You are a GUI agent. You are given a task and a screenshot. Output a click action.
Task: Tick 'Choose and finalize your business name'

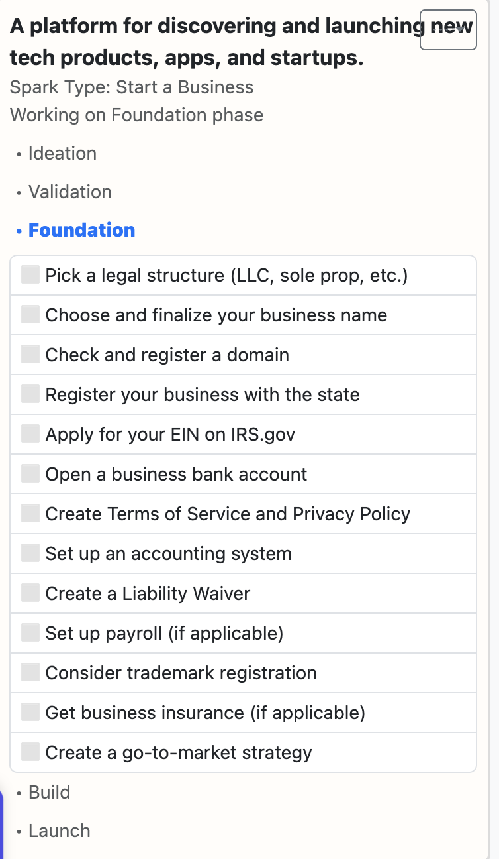click(30, 314)
